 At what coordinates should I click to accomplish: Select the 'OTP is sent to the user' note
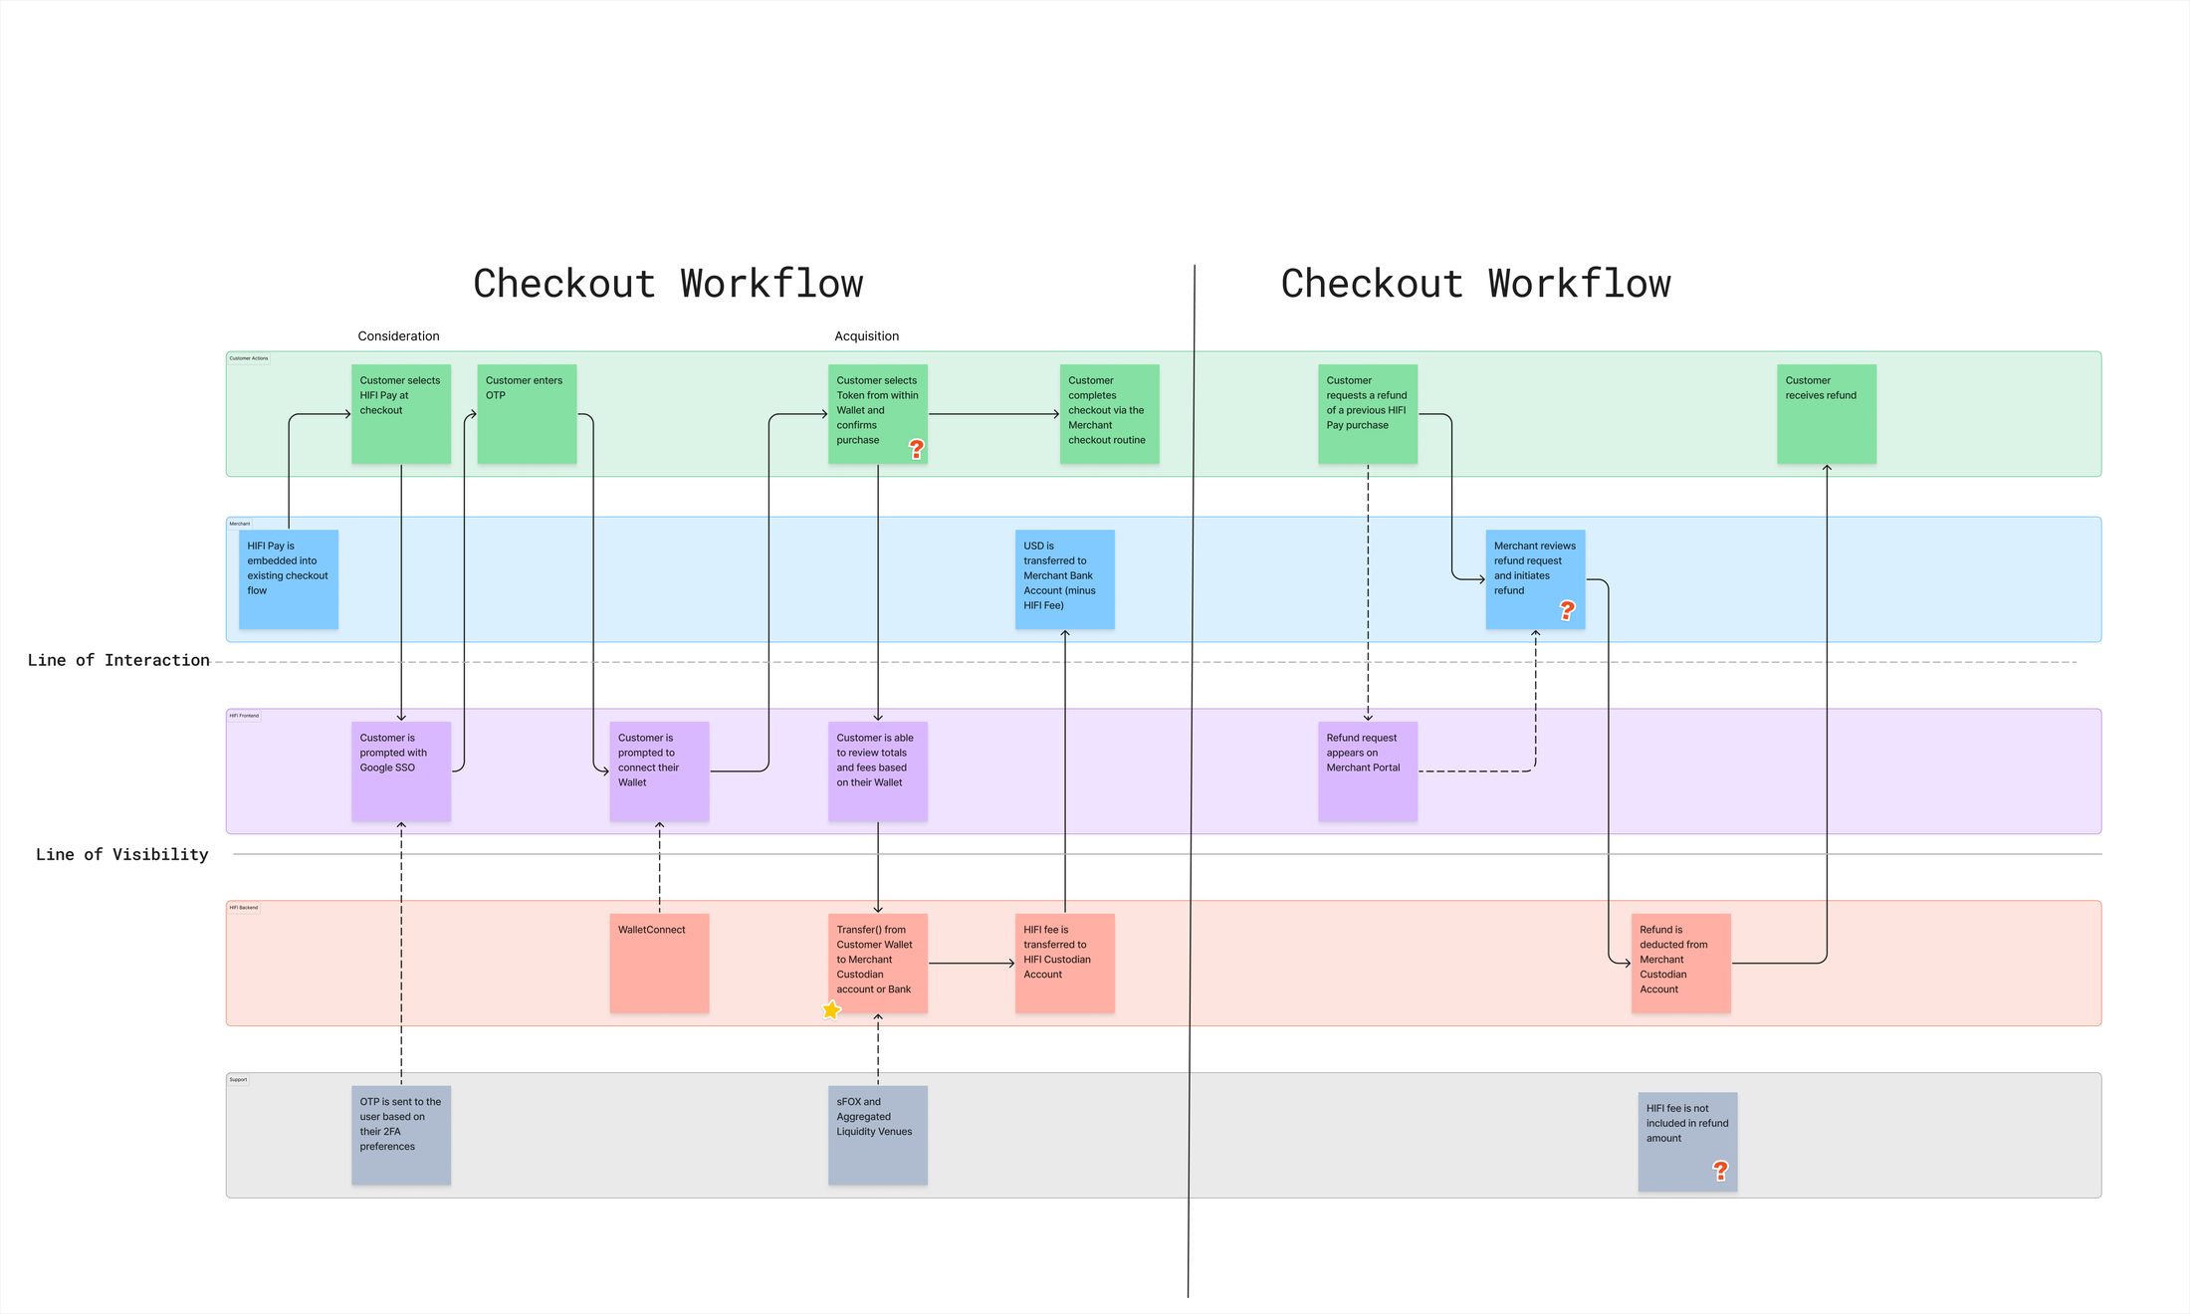(x=401, y=1136)
